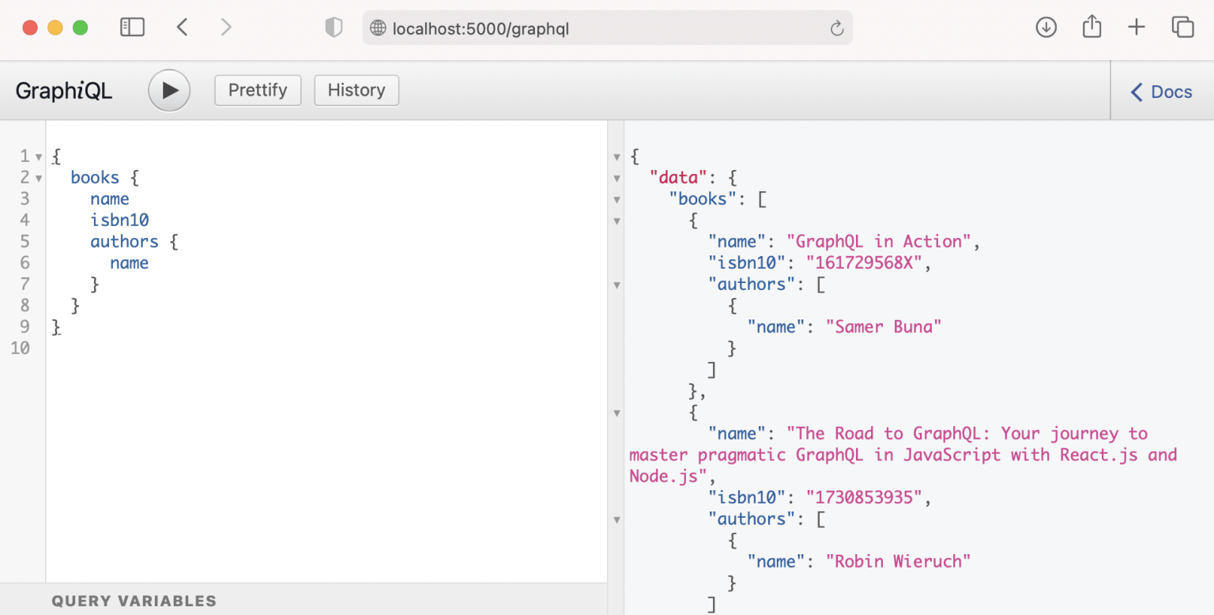This screenshot has height=615, width=1214.
Task: Open the privacy shield icon
Action: click(334, 28)
